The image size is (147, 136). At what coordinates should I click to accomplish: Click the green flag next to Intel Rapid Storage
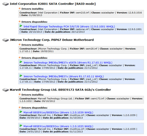[21, 26]
